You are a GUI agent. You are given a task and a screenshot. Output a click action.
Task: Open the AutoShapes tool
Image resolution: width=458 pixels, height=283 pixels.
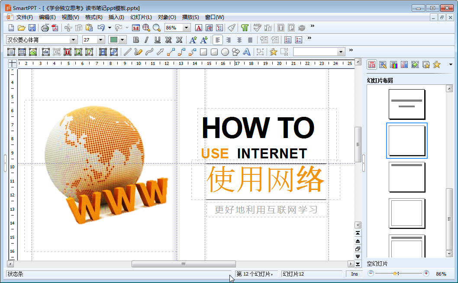[x=236, y=52]
